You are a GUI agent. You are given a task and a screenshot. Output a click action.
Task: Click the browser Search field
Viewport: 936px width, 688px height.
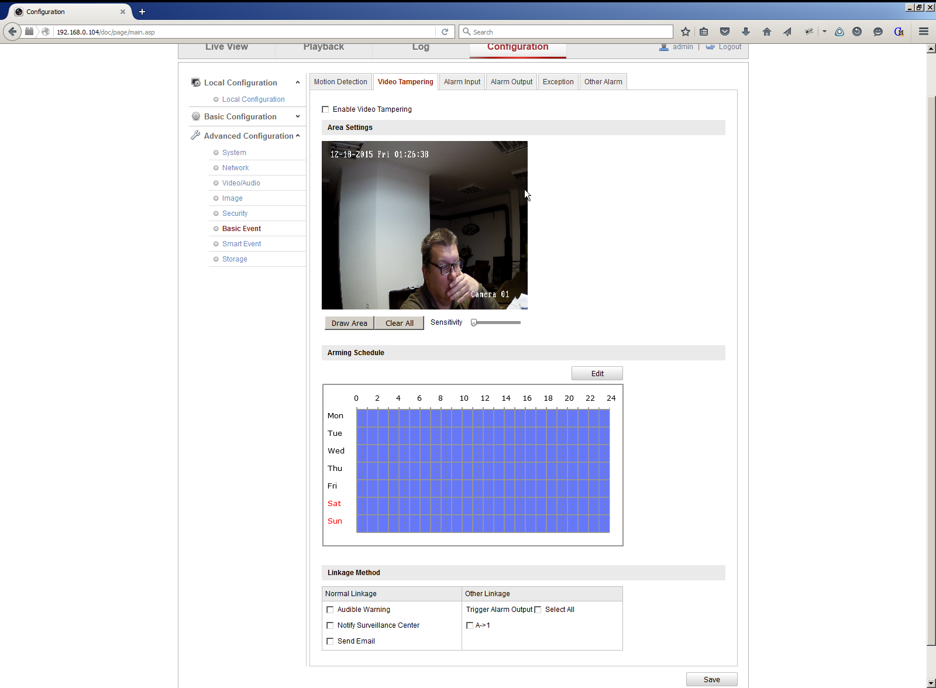pyautogui.click(x=566, y=32)
